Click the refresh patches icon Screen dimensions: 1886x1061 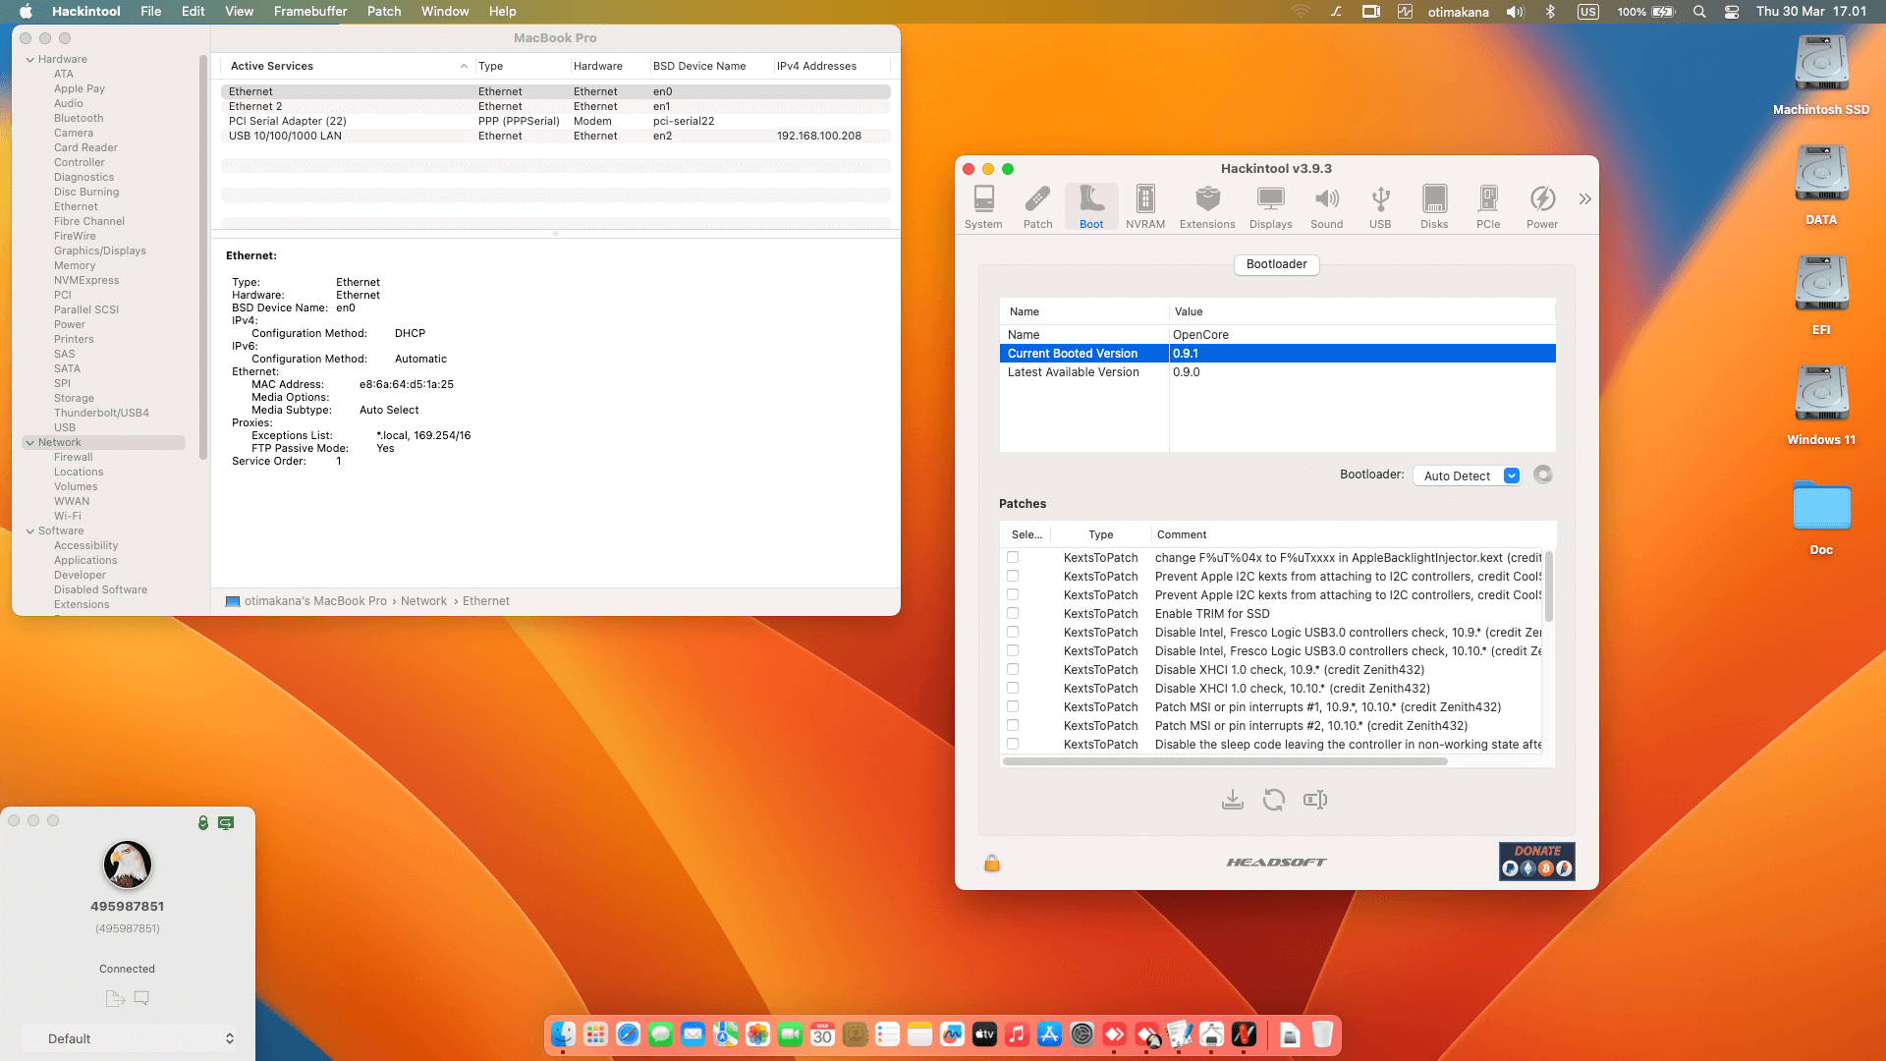tap(1273, 800)
